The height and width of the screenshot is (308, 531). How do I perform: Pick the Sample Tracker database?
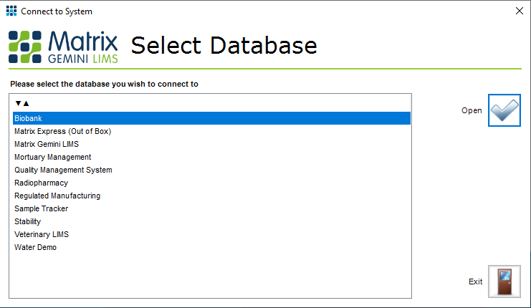tap(41, 208)
